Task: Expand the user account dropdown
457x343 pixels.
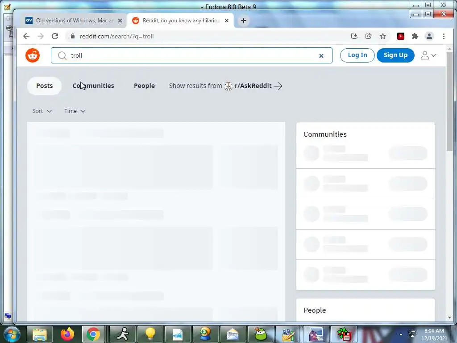Action: pyautogui.click(x=428, y=55)
